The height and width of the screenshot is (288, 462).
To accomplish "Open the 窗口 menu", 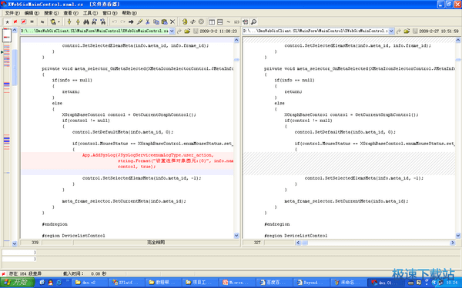I will pos(109,13).
